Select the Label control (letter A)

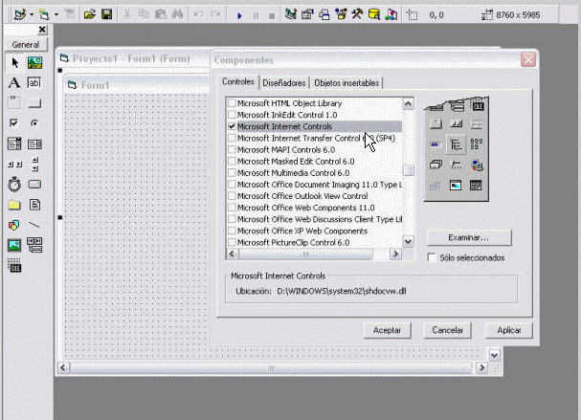(x=14, y=82)
